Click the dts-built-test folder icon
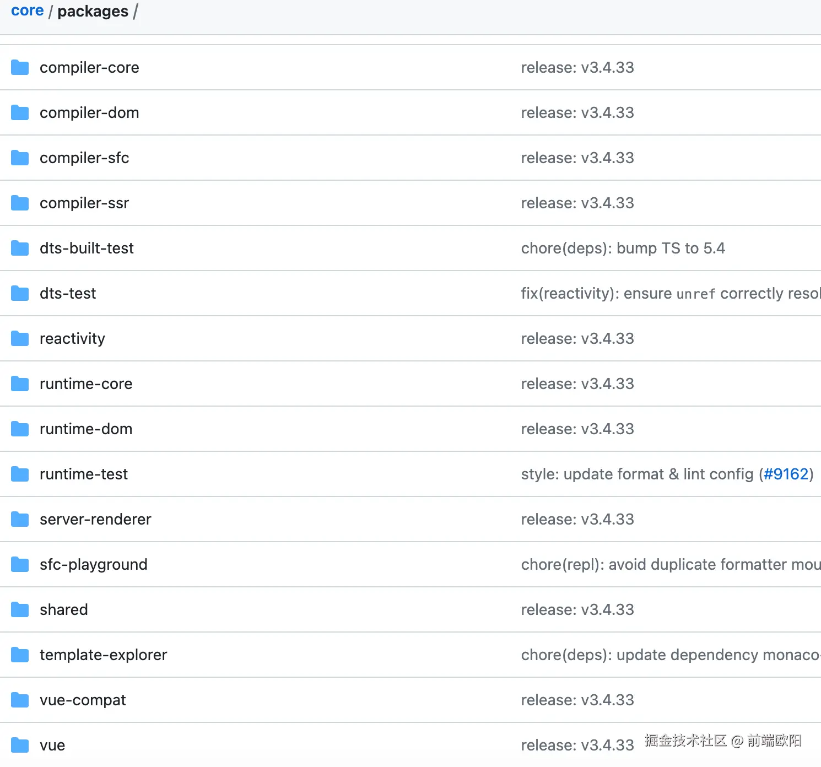 point(20,249)
